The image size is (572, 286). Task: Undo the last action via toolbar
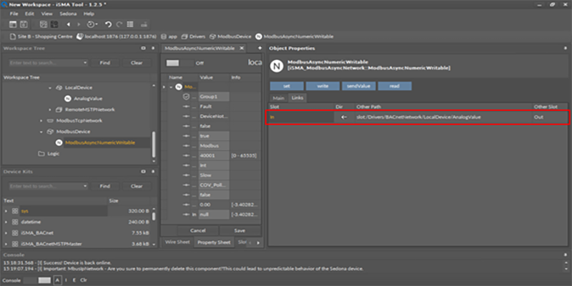pyautogui.click(x=109, y=24)
